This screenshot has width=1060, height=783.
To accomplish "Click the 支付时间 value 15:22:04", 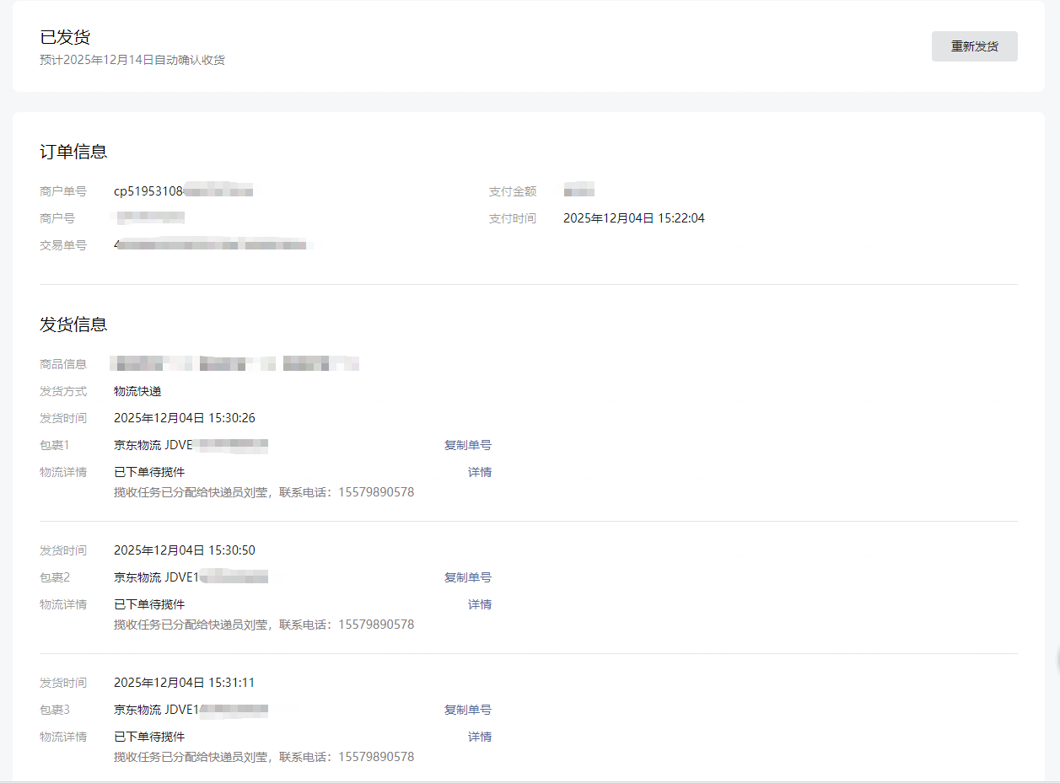I will tap(633, 218).
